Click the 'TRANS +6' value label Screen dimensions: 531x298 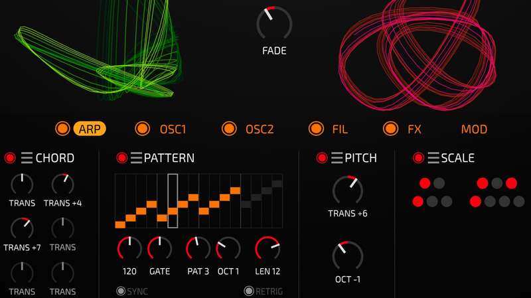click(x=348, y=214)
